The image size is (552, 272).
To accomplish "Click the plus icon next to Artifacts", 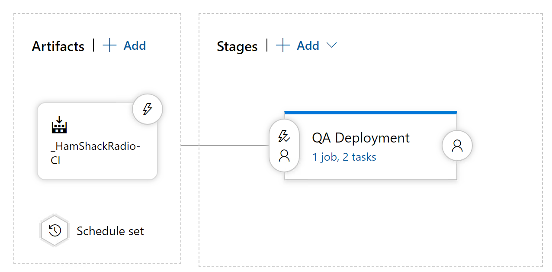I will click(x=110, y=45).
